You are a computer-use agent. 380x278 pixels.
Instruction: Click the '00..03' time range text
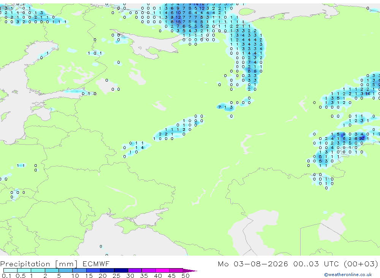(x=306, y=264)
